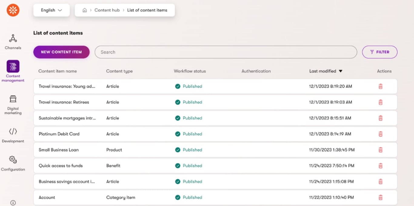The height and width of the screenshot is (206, 414).
Task: Click the Kentico logo in the corner
Action: pyautogui.click(x=13, y=10)
